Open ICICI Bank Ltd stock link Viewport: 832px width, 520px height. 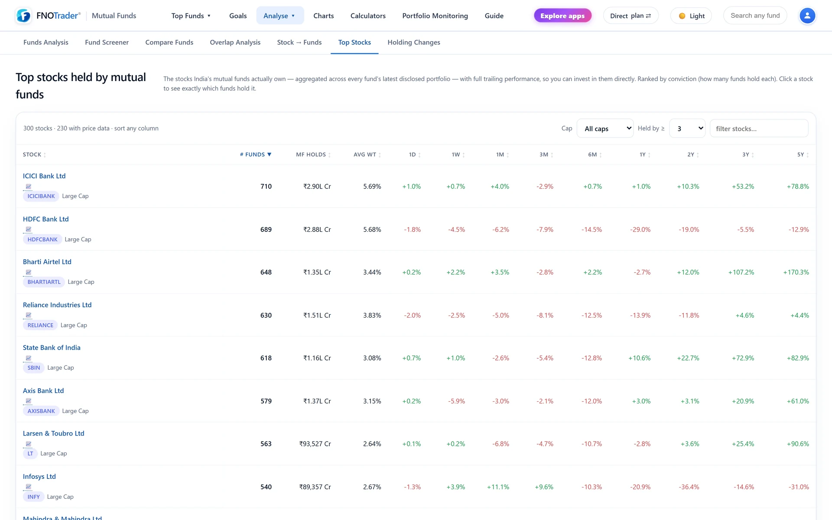pyautogui.click(x=44, y=176)
